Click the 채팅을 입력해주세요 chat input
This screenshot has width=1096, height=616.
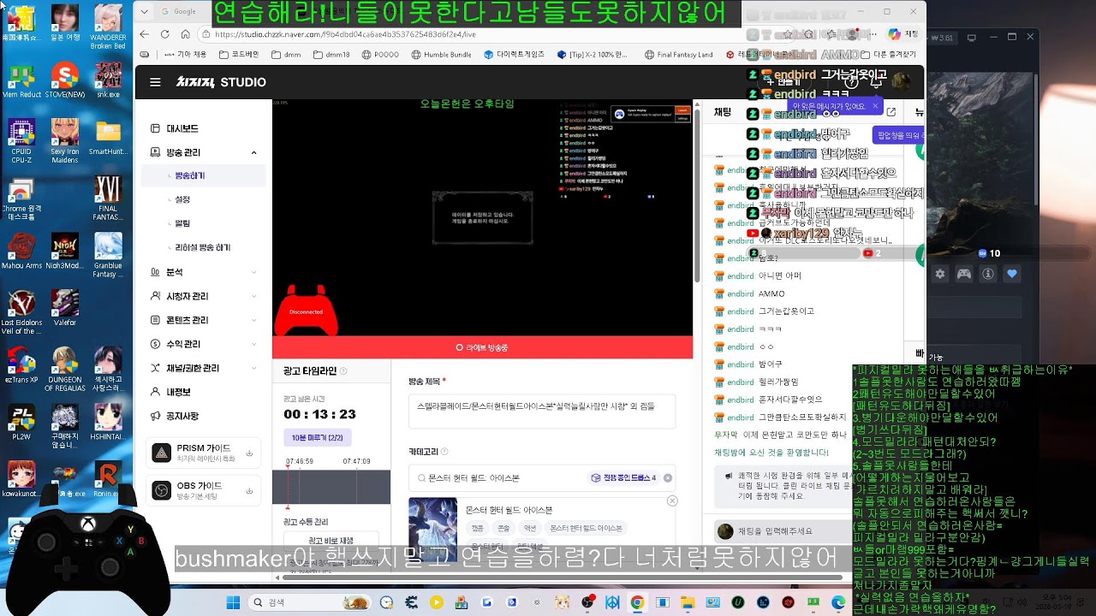point(782,531)
